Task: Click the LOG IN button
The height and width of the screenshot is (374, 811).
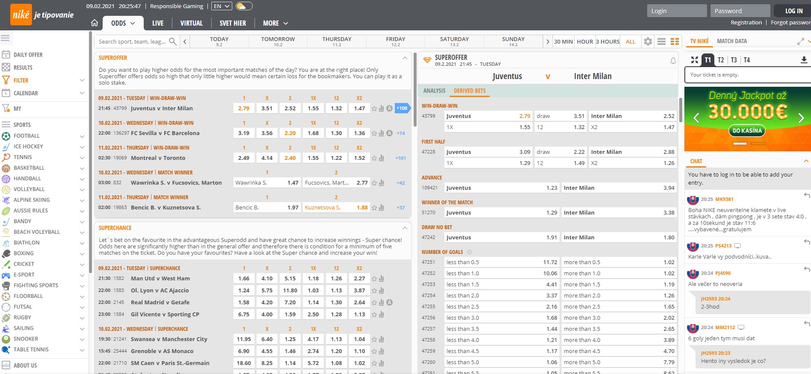Action: click(794, 11)
